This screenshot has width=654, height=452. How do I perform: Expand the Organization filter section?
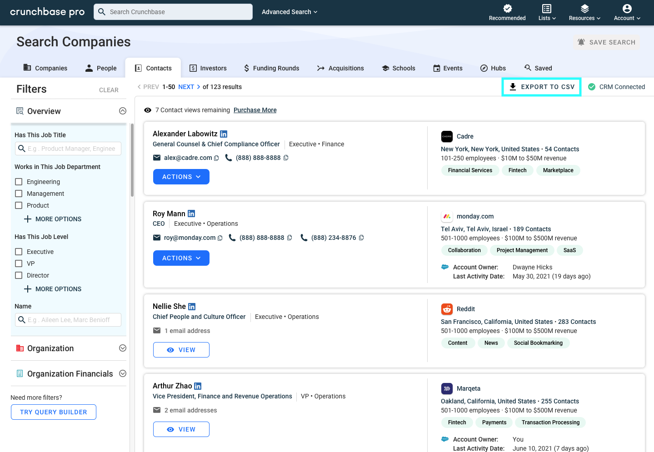point(123,348)
